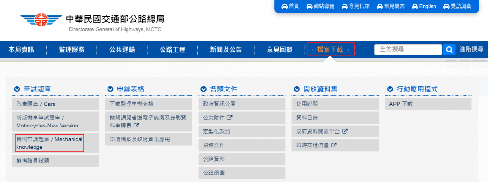Screen dimensions: 488x182
Task: Click the car icon beside 網站導覽
Action: (x=309, y=6)
